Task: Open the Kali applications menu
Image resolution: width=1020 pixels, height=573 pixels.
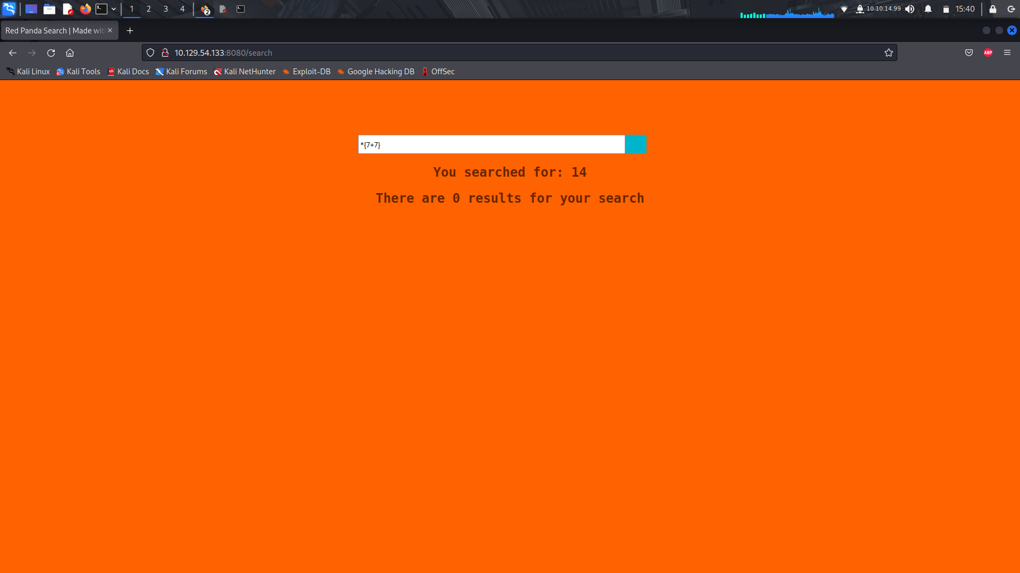Action: coord(9,9)
